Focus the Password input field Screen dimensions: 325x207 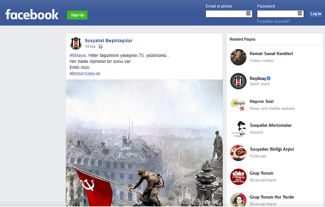280,14
